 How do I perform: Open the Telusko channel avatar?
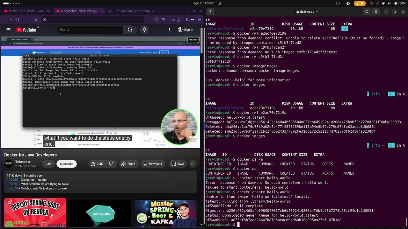click(x=9, y=164)
